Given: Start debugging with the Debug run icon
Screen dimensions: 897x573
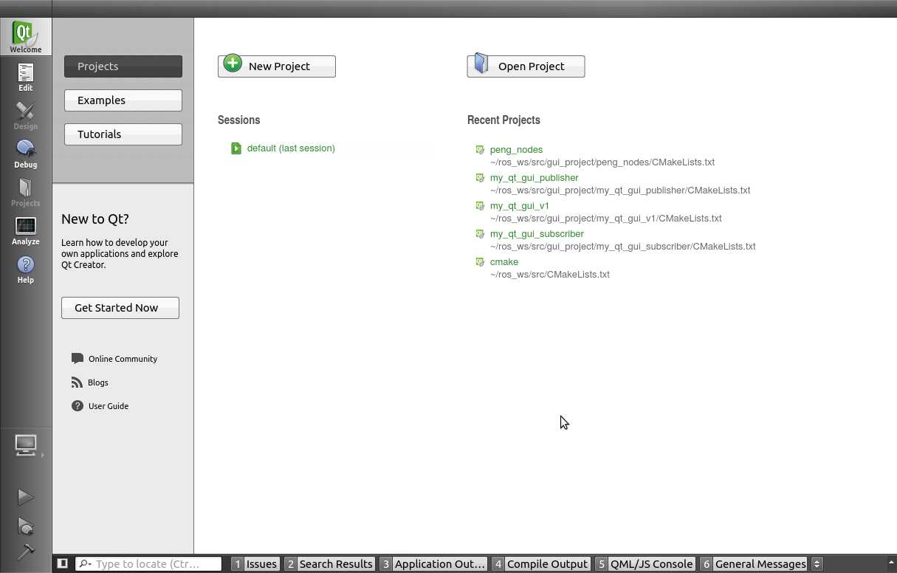Looking at the screenshot, I should pos(25,526).
